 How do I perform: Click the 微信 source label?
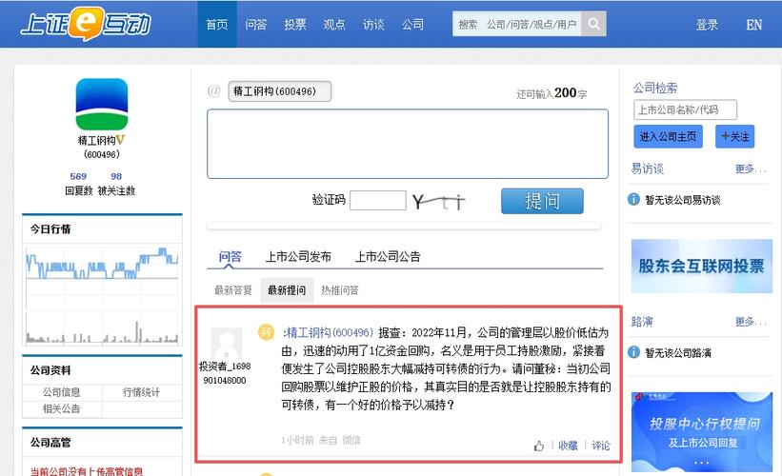pos(351,440)
